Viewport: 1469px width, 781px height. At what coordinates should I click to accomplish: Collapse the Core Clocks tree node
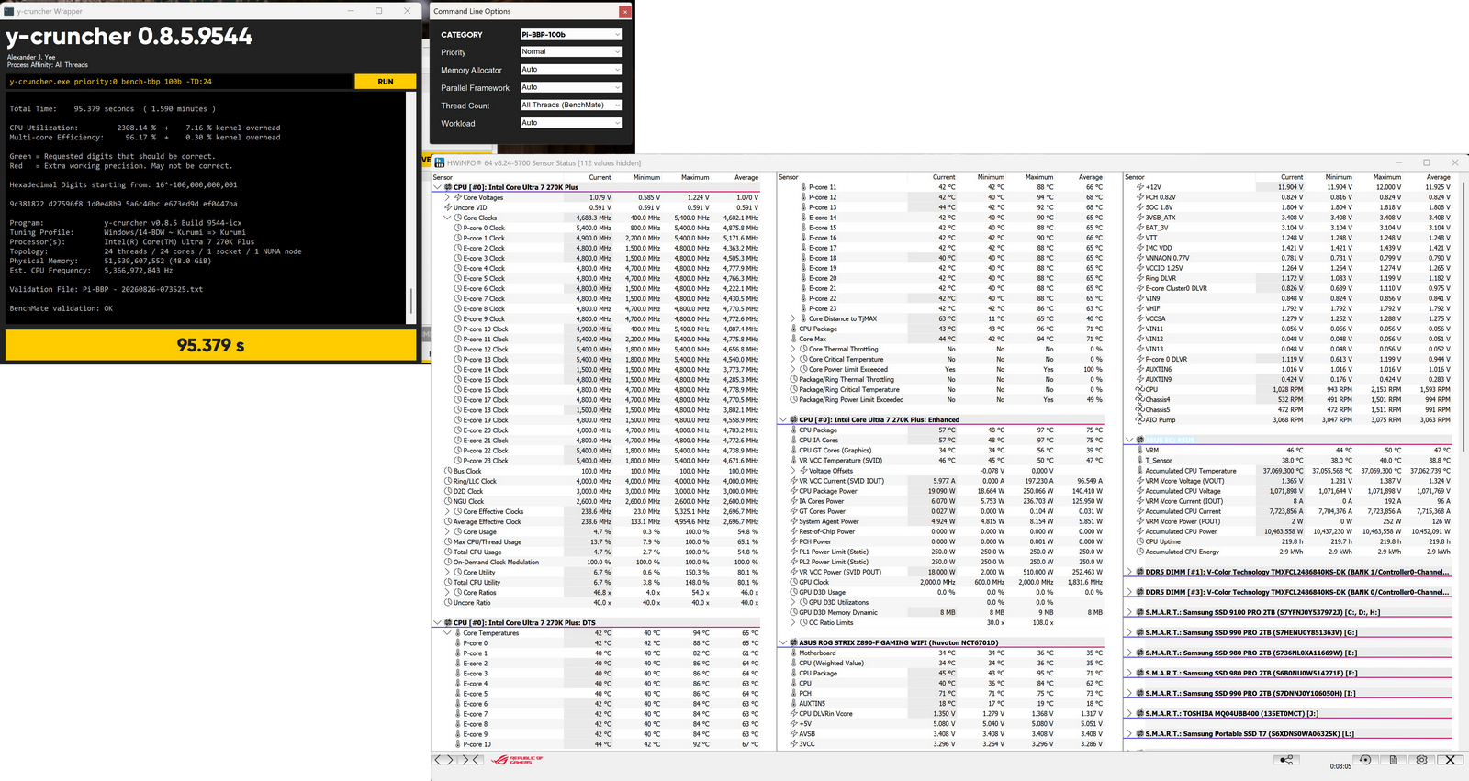pos(447,218)
